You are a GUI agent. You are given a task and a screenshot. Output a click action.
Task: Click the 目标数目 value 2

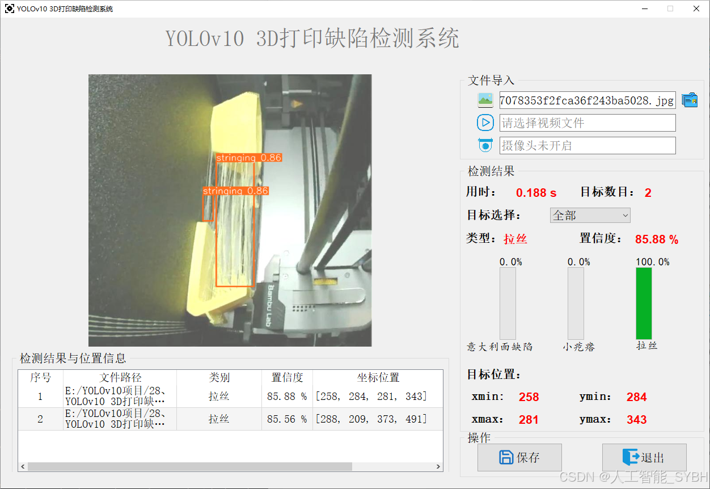(x=648, y=193)
